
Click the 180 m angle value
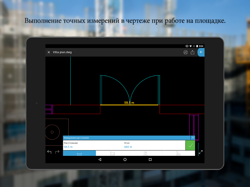click(x=128, y=147)
